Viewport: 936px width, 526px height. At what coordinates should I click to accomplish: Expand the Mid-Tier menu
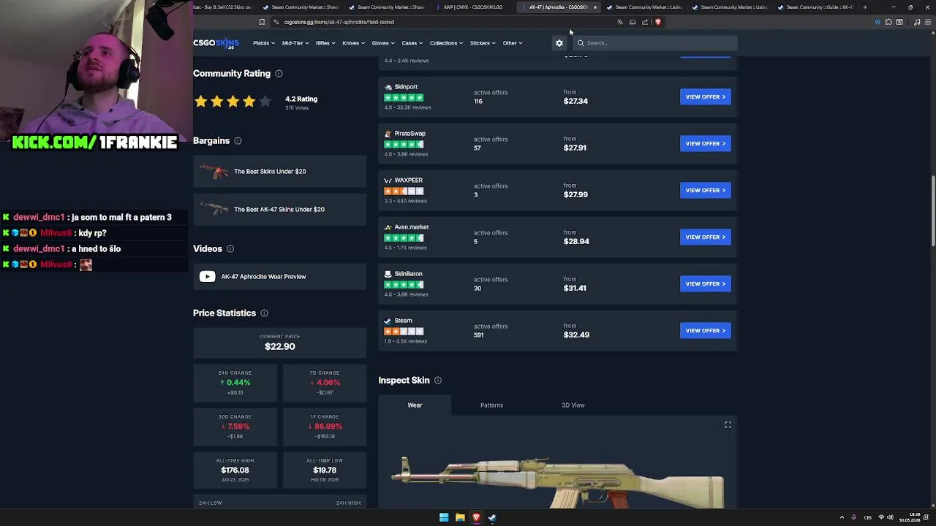pos(295,43)
